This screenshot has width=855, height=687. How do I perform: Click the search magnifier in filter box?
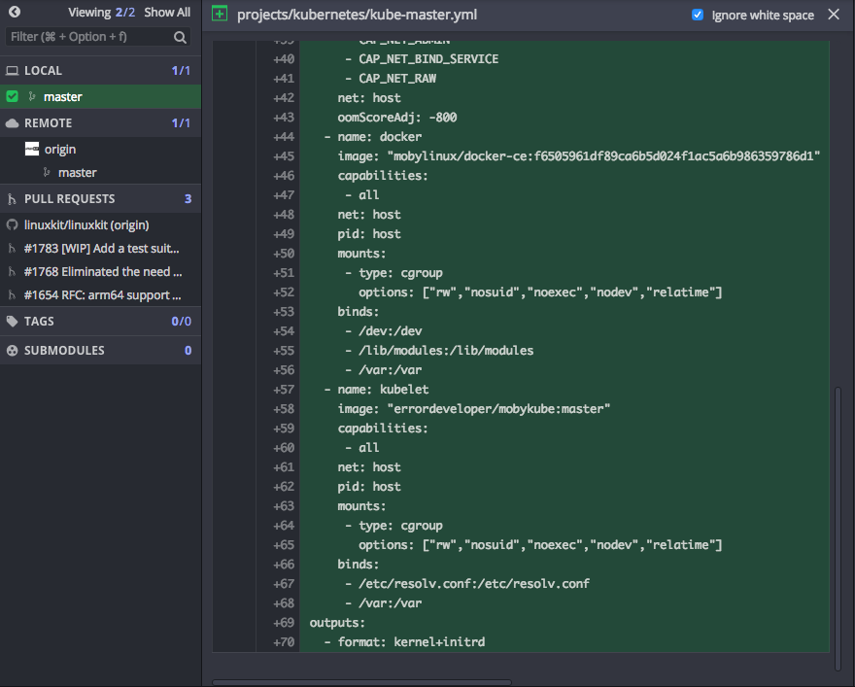181,37
